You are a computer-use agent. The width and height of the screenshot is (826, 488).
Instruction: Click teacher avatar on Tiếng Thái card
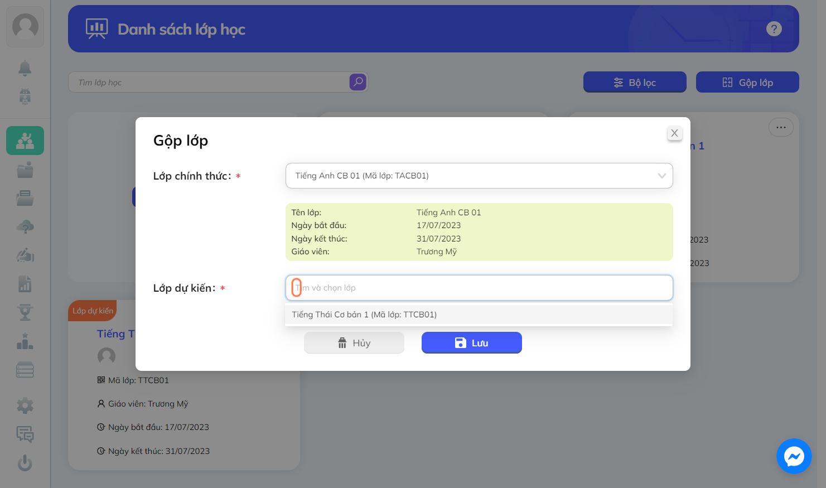coord(107,356)
